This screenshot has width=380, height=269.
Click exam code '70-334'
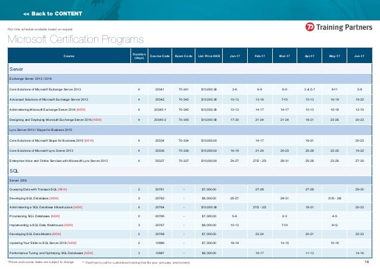pyautogui.click(x=183, y=140)
